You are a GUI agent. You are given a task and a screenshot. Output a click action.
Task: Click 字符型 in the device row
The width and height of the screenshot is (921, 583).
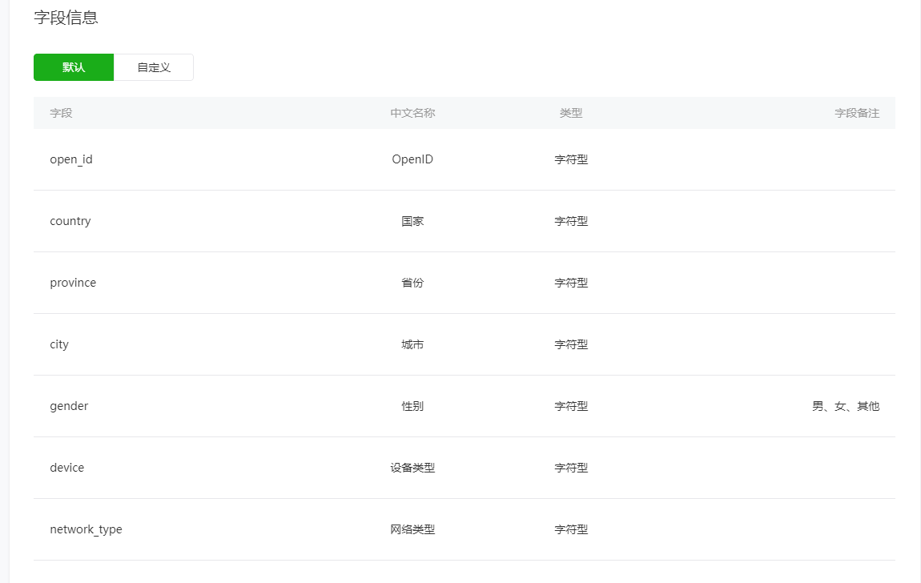(571, 468)
